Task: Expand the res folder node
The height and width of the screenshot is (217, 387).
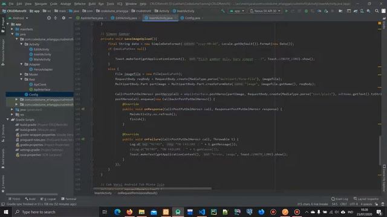Action: pyautogui.click(x=12, y=115)
